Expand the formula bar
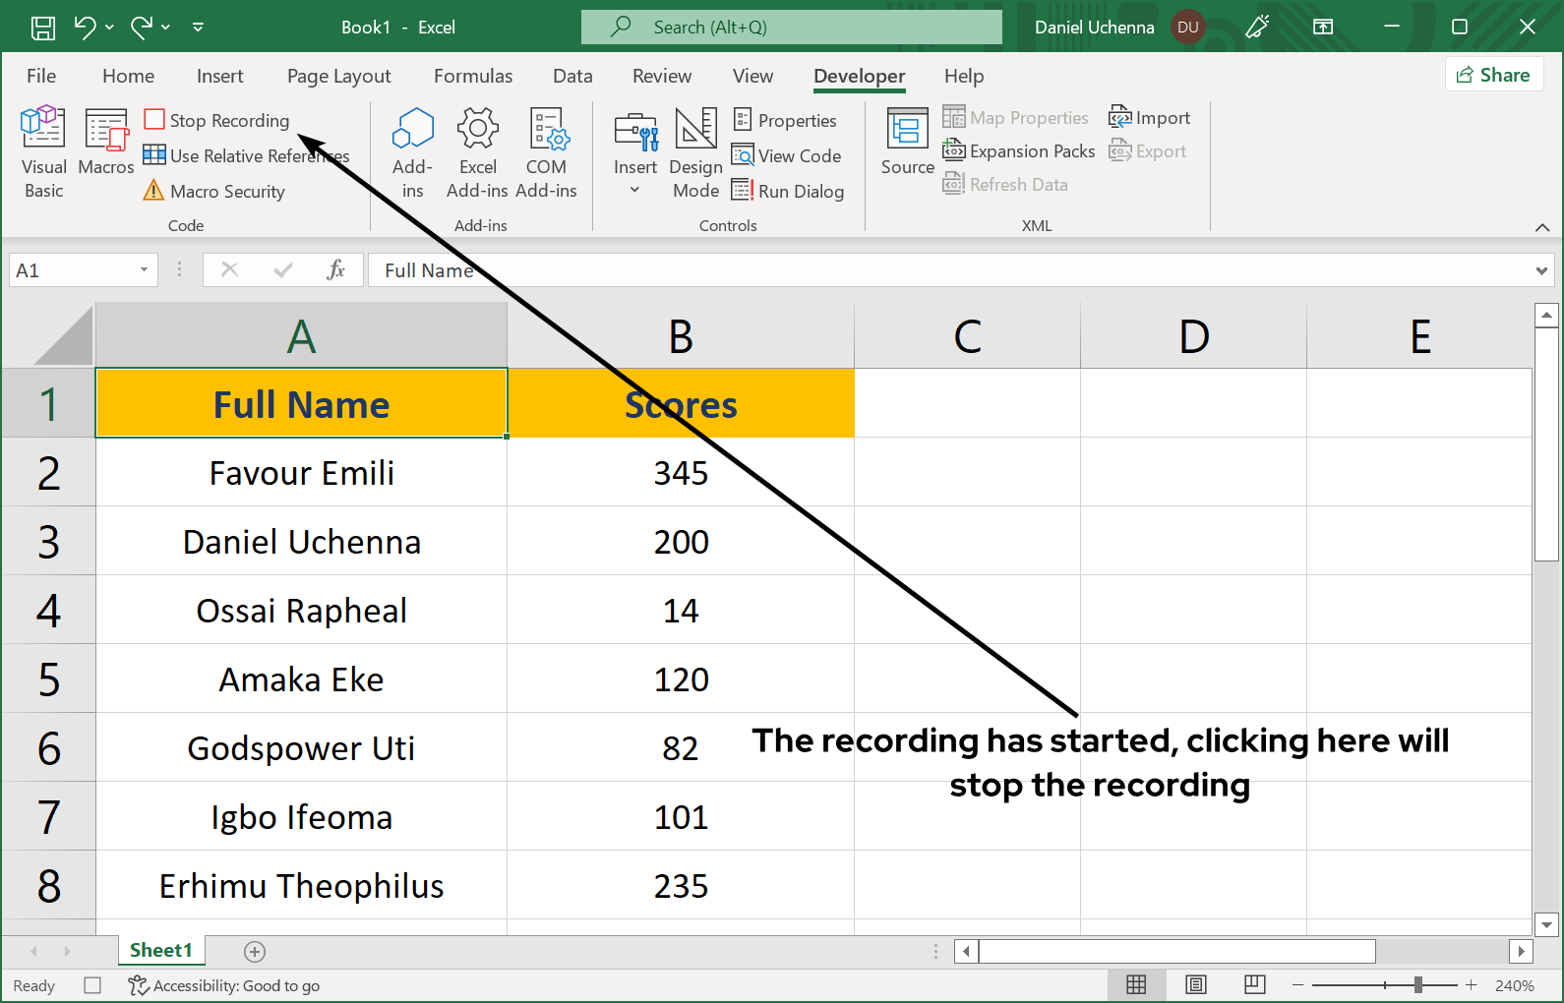Viewport: 1564px width, 1003px height. 1540,270
